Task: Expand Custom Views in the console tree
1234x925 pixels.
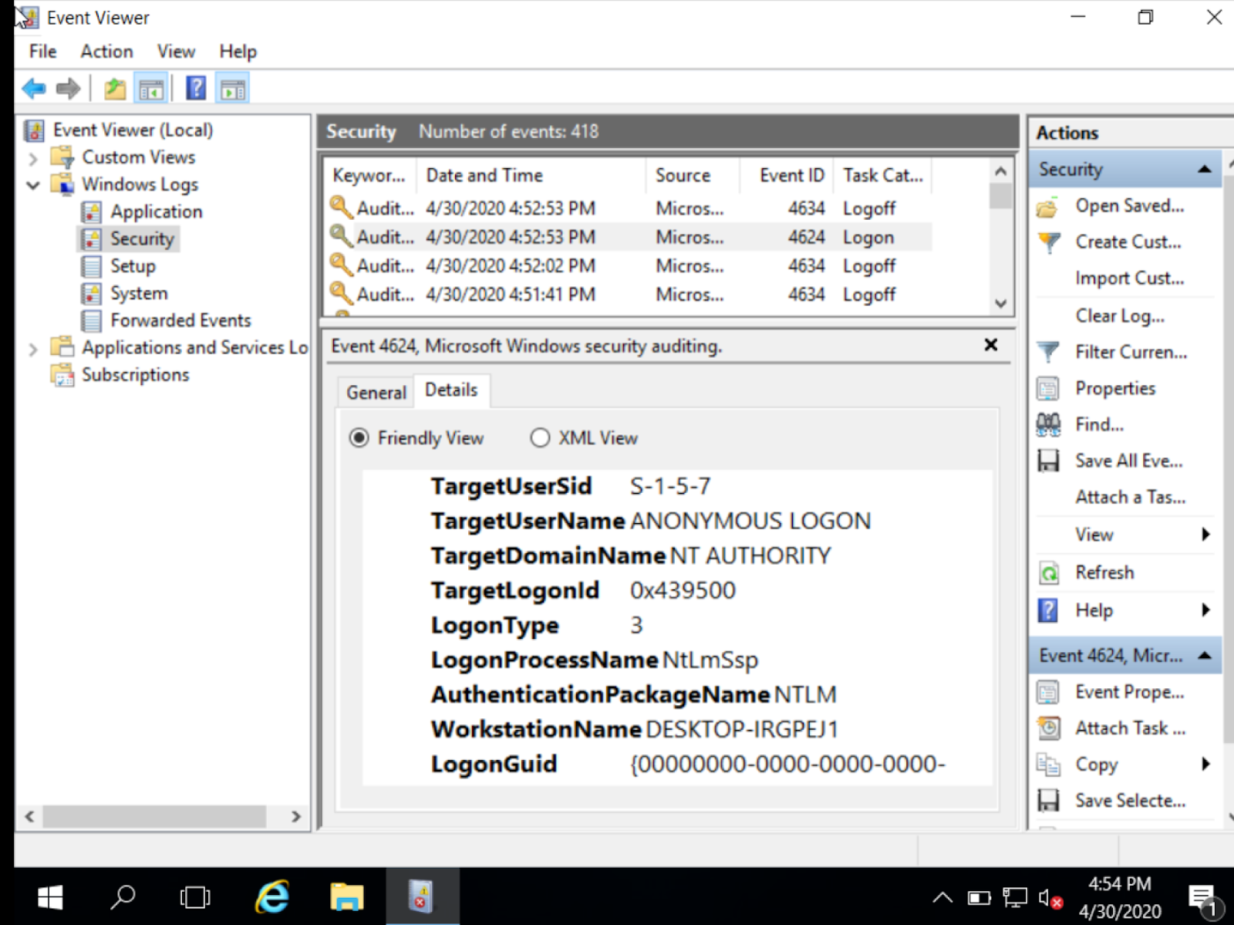Action: [x=32, y=157]
